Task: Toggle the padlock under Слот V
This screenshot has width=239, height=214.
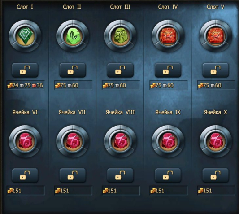Action: pos(216,70)
